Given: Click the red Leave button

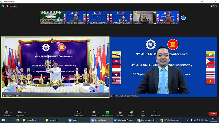Looking at the screenshot, I should 212,113.
